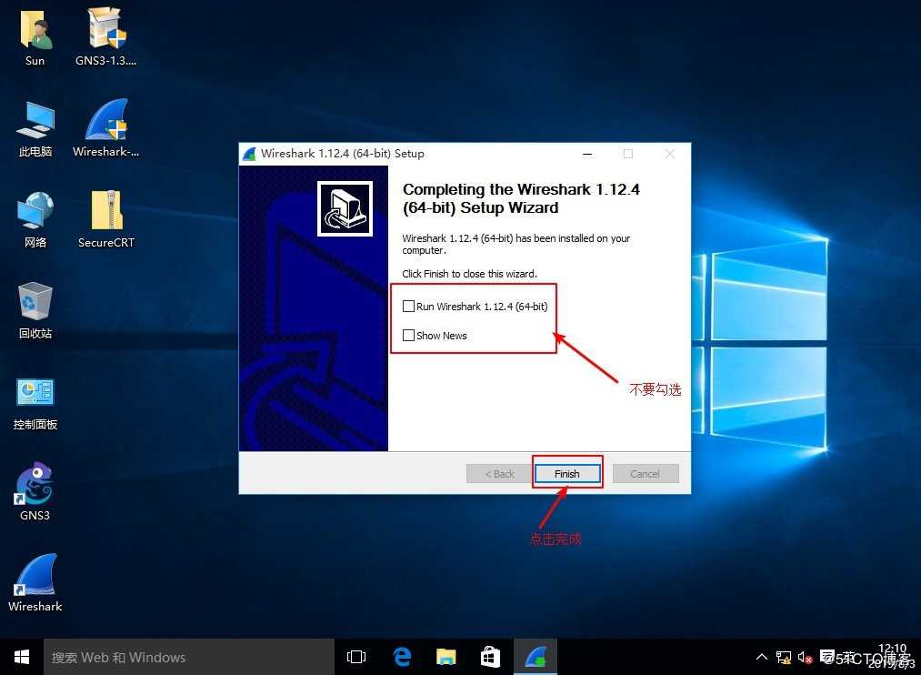The width and height of the screenshot is (921, 675).
Task: Click the 'Click Finish to close this wizard.' text
Action: click(x=469, y=274)
